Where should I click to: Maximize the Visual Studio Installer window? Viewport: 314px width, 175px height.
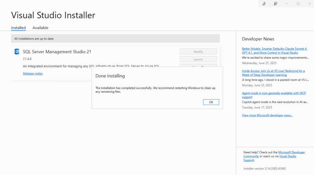click(298, 4)
